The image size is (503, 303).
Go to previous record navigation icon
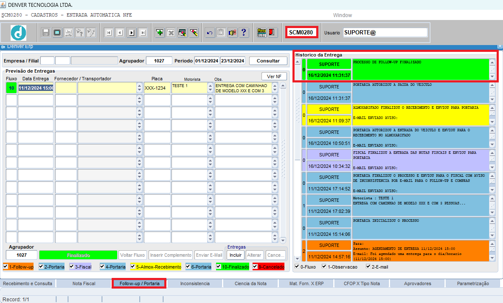tap(120, 32)
